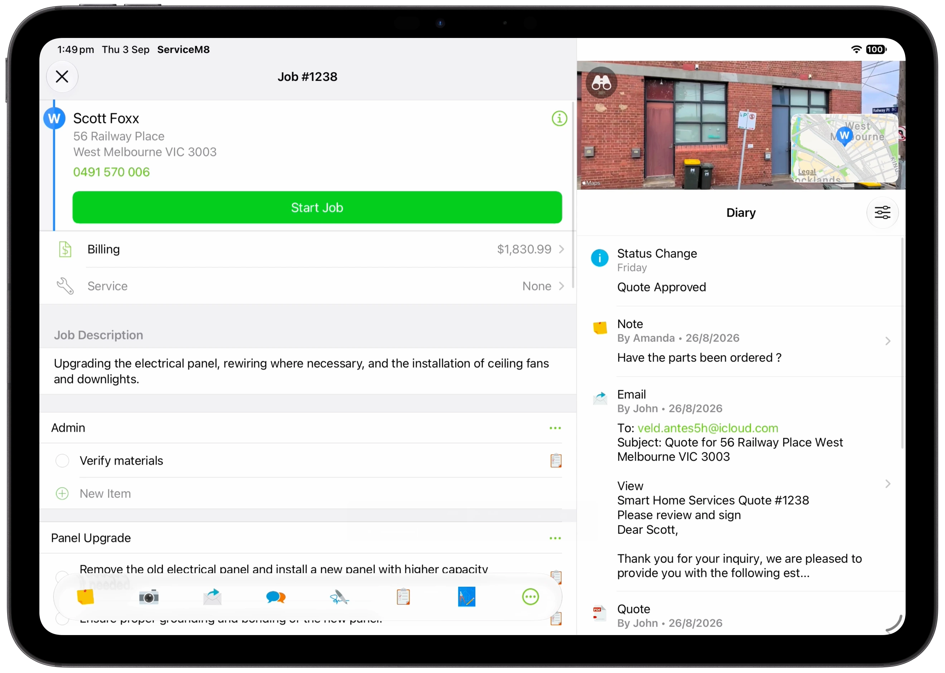Show more actions with green ellipsis circle
This screenshot has width=945, height=673.
coord(530,597)
